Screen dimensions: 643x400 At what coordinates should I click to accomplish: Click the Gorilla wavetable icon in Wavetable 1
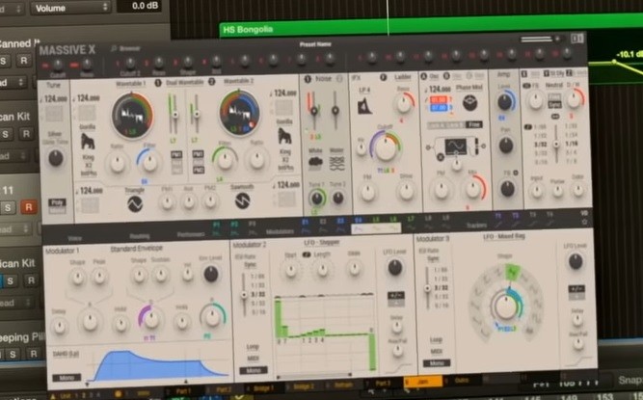coord(90,144)
